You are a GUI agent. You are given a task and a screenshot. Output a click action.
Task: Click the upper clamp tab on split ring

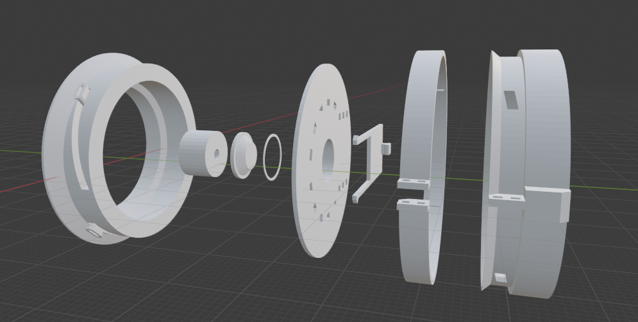413,184
